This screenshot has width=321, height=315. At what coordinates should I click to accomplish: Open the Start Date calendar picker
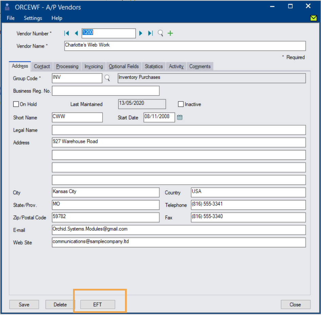tap(180, 117)
